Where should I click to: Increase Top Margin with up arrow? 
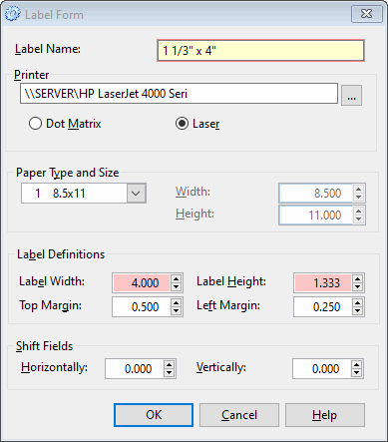click(x=176, y=302)
